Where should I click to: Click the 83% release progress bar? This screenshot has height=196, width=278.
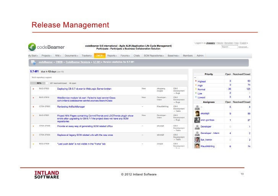[39, 83]
